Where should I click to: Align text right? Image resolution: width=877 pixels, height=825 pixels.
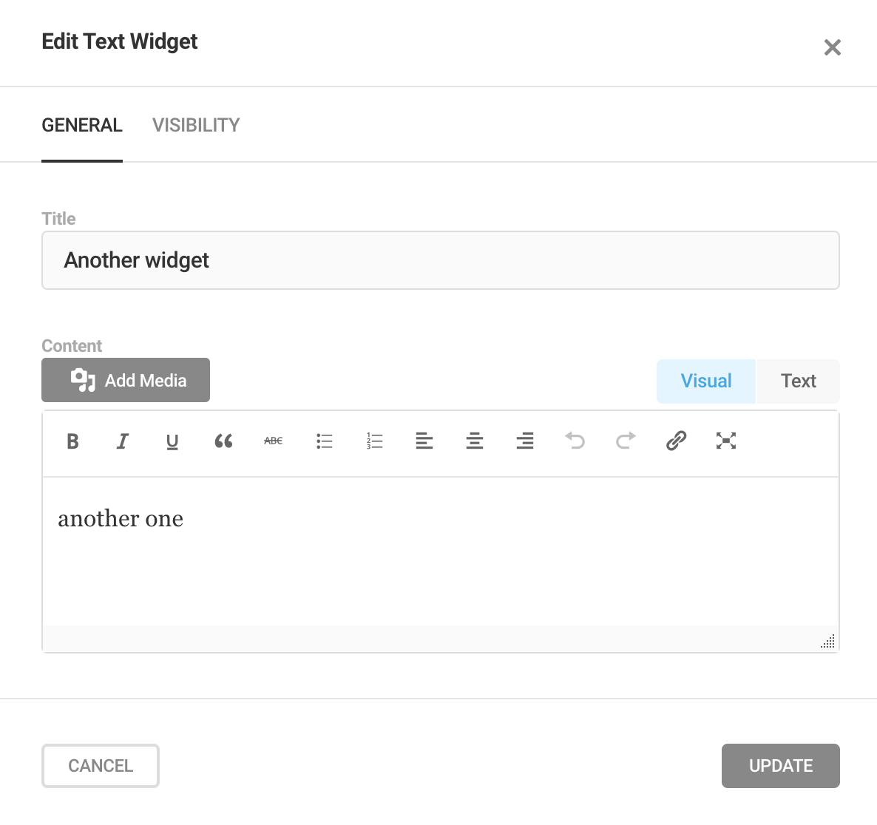[x=524, y=441]
